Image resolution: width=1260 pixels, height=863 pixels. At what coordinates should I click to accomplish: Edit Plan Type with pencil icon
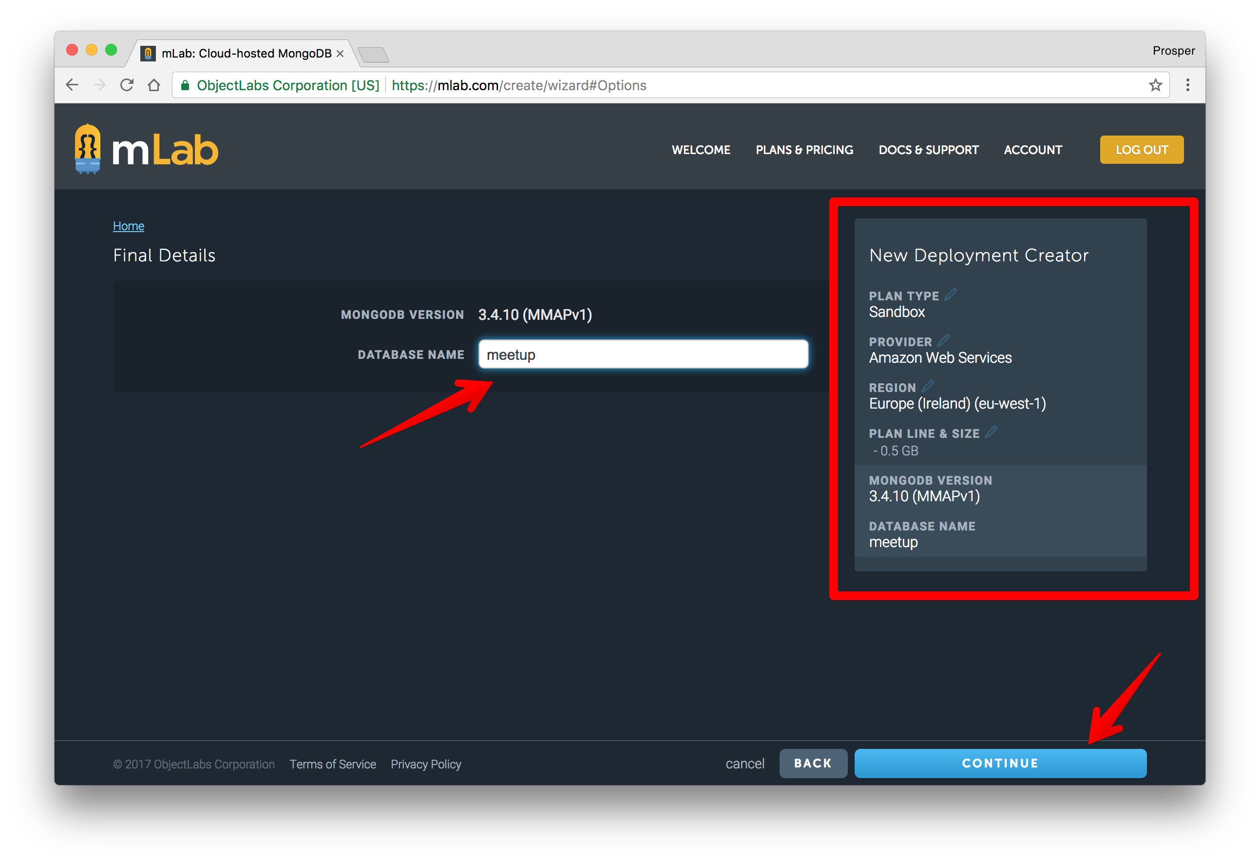pyautogui.click(x=951, y=294)
